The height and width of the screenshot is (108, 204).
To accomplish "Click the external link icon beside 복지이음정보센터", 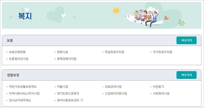I will tap(82, 100).
